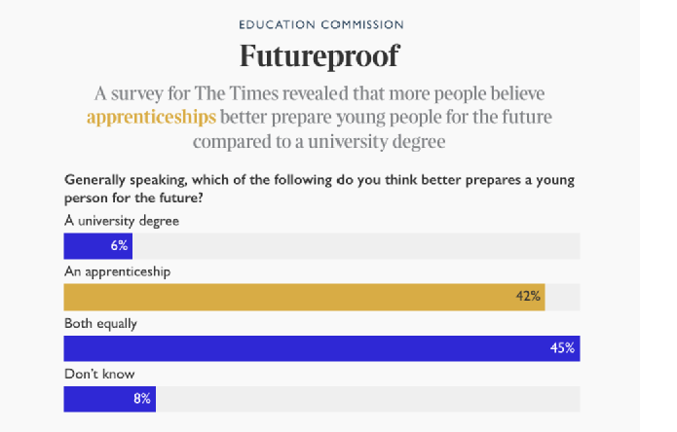Select the survey question text
The image size is (677, 432).
[319, 188]
